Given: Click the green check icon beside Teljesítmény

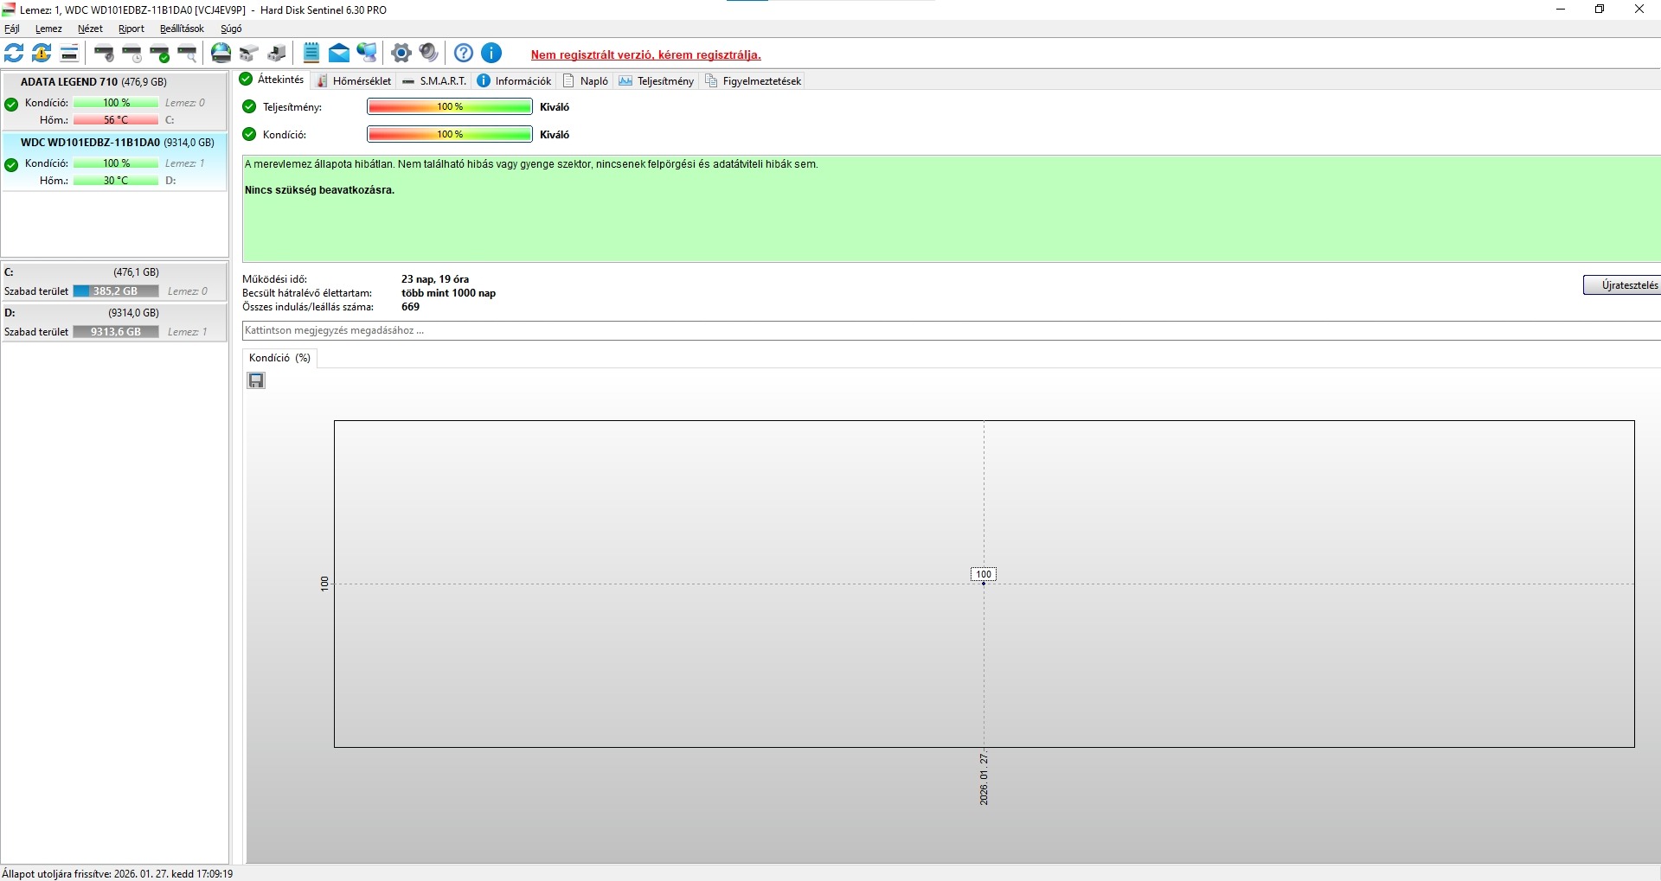Looking at the screenshot, I should [x=250, y=106].
